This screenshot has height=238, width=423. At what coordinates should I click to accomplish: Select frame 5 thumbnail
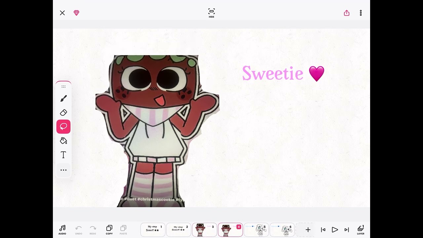click(256, 230)
